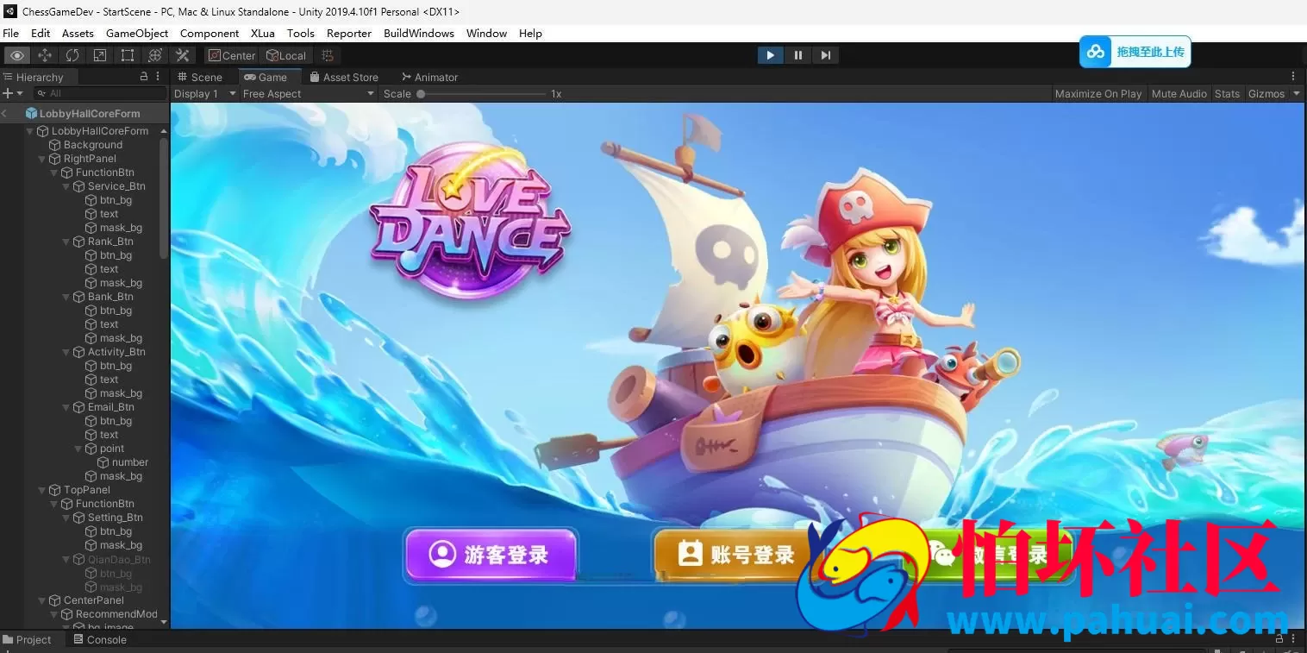Image resolution: width=1307 pixels, height=653 pixels.
Task: Open the Console tab
Action: (100, 639)
